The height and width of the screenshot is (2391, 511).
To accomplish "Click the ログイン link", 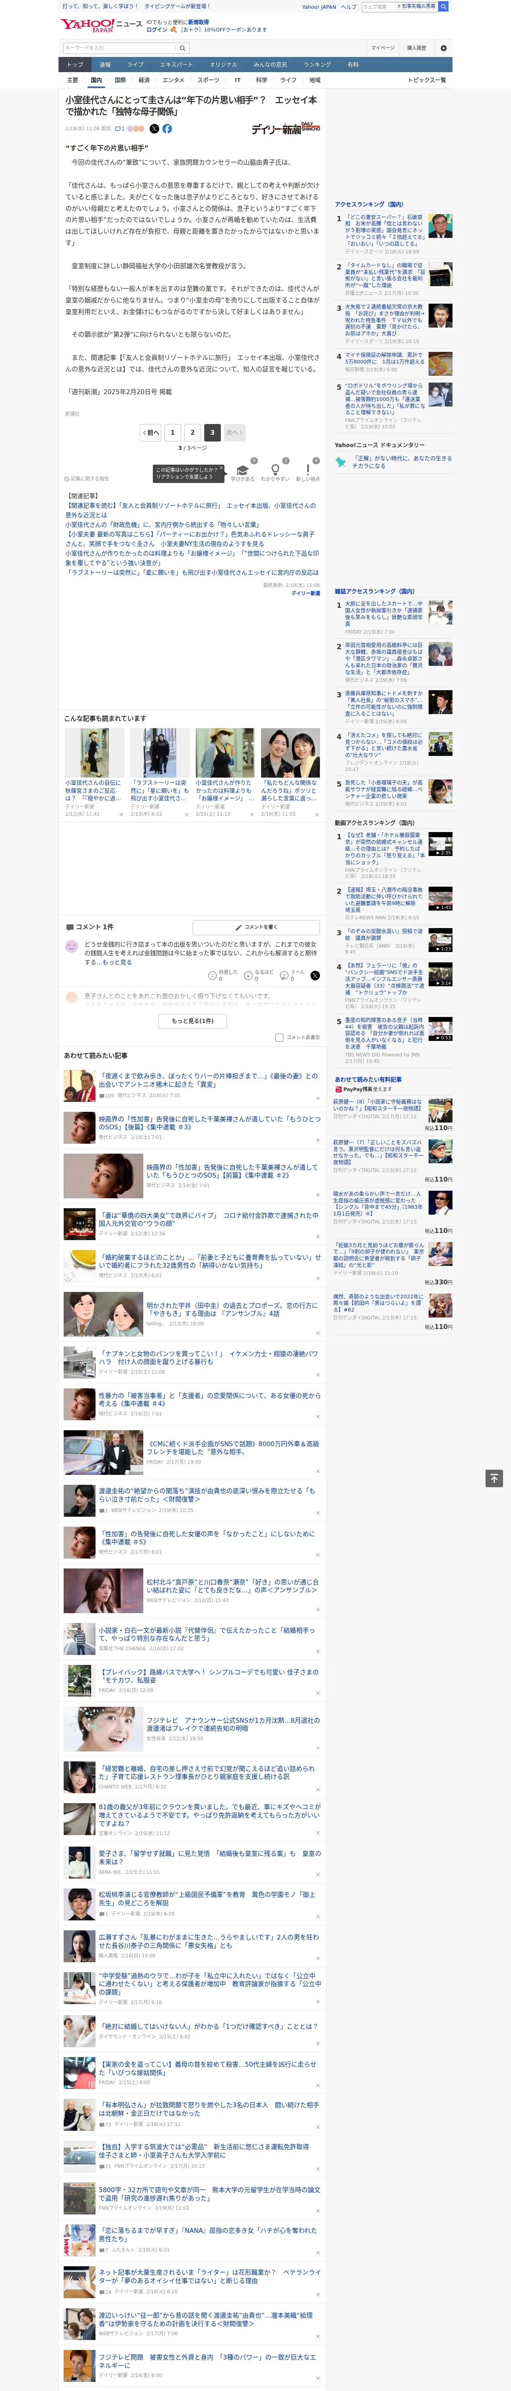I will (158, 30).
